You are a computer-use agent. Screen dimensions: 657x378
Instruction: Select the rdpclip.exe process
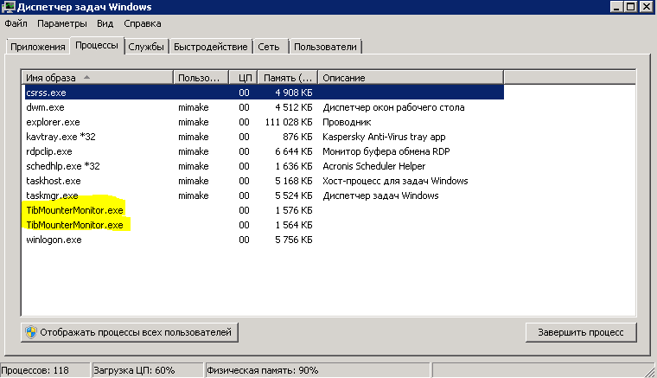click(263, 151)
